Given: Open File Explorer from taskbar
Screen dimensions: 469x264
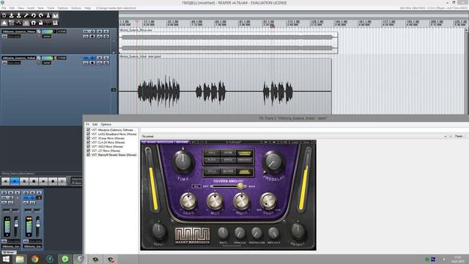Looking at the screenshot, I should pos(20,259).
